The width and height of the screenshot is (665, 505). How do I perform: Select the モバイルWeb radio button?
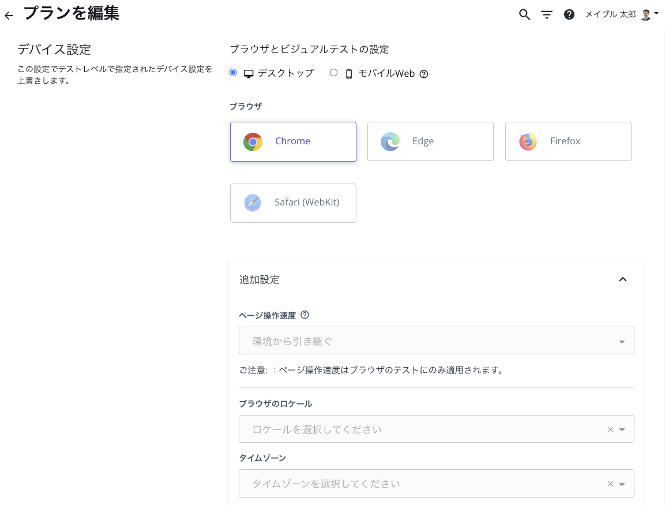(334, 73)
